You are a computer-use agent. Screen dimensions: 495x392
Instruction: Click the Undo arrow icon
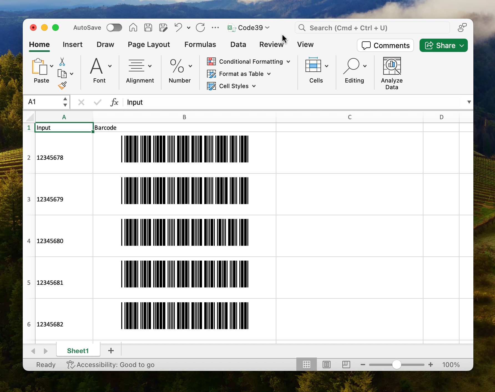pos(178,27)
